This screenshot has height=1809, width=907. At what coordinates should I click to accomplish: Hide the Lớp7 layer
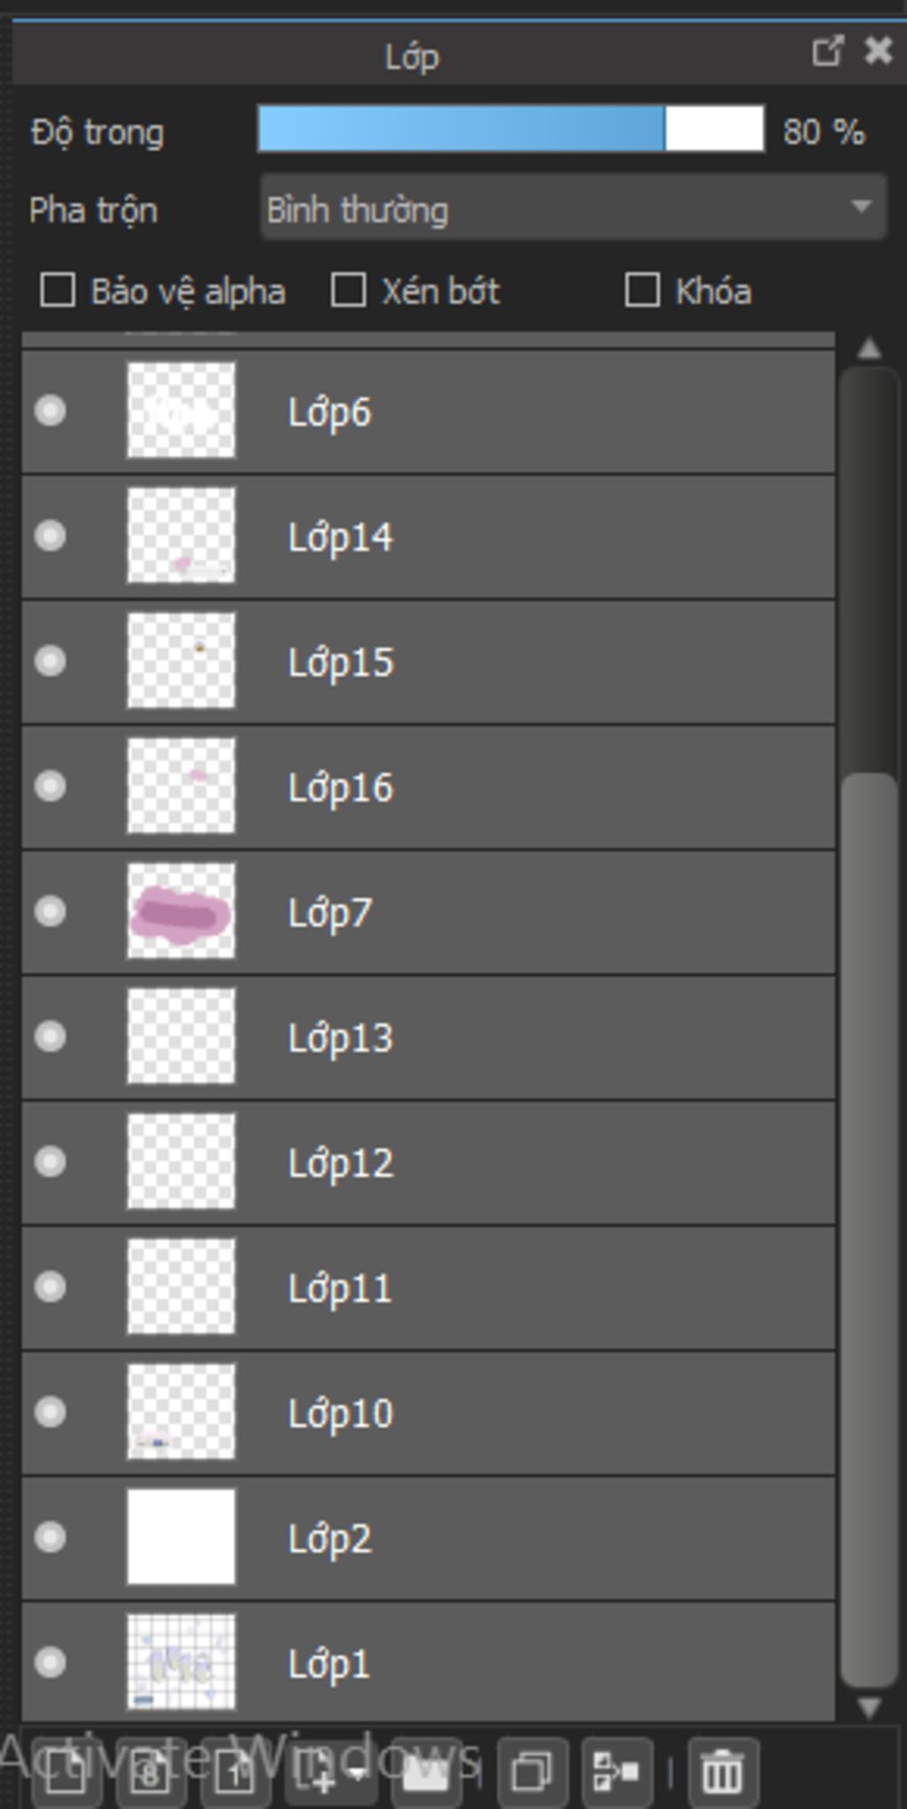click(x=50, y=911)
